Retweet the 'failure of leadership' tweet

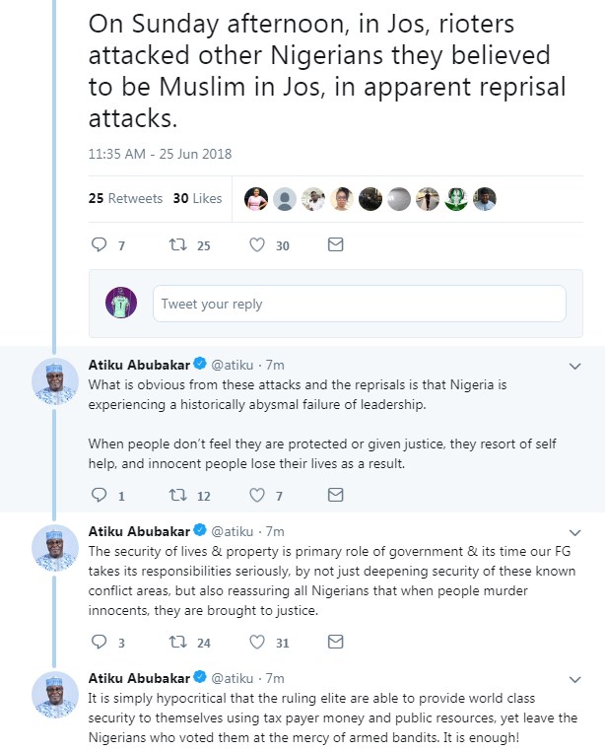pos(177,494)
